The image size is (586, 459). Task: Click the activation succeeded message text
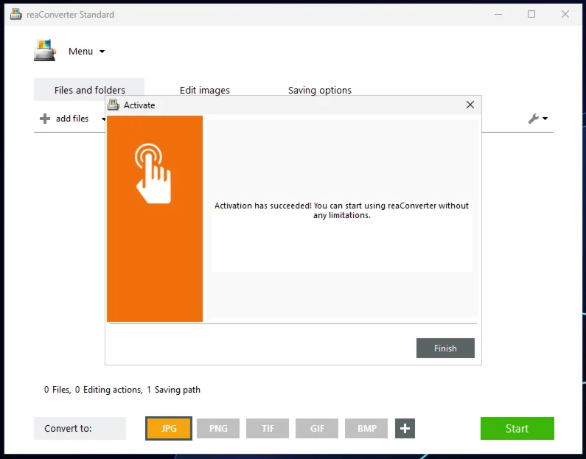(x=341, y=210)
